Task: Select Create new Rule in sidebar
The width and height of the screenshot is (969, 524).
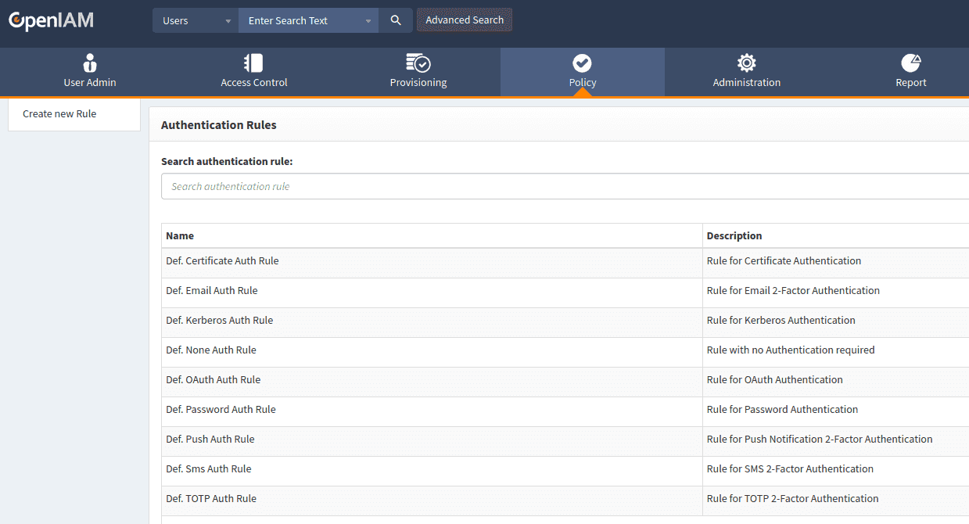Action: pos(59,114)
